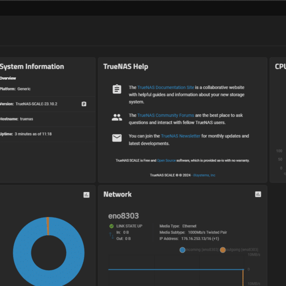Screen dimensions: 286x286
Task: Open Network reports chart icon
Action: pos(258,194)
